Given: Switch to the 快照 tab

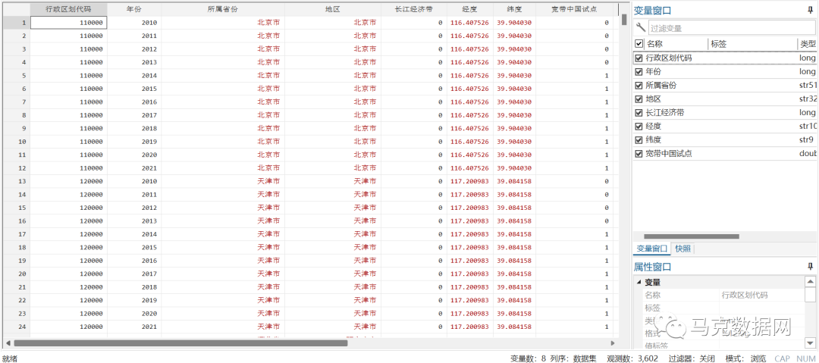Looking at the screenshot, I should click(x=682, y=249).
